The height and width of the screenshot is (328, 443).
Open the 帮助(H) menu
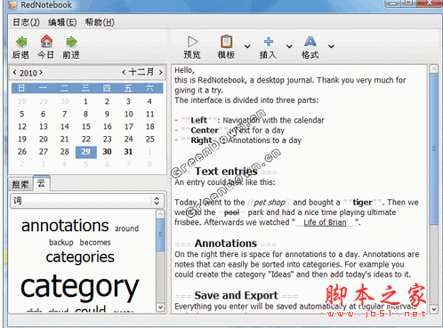pyautogui.click(x=100, y=22)
